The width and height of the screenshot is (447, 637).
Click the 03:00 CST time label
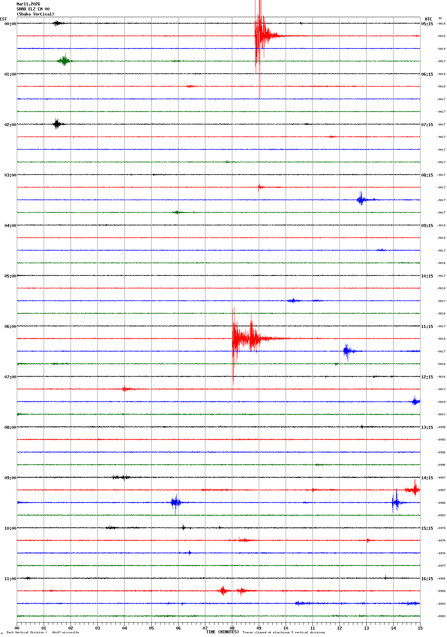pyautogui.click(x=10, y=175)
